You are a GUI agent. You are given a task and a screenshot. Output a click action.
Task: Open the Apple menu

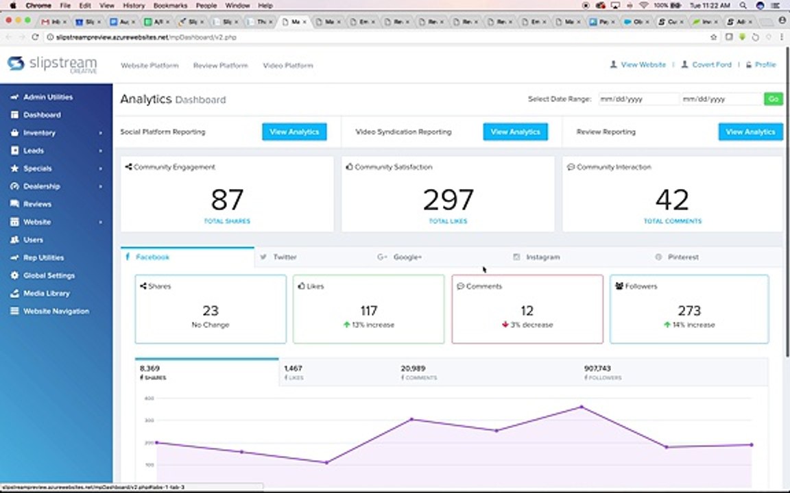pos(13,5)
